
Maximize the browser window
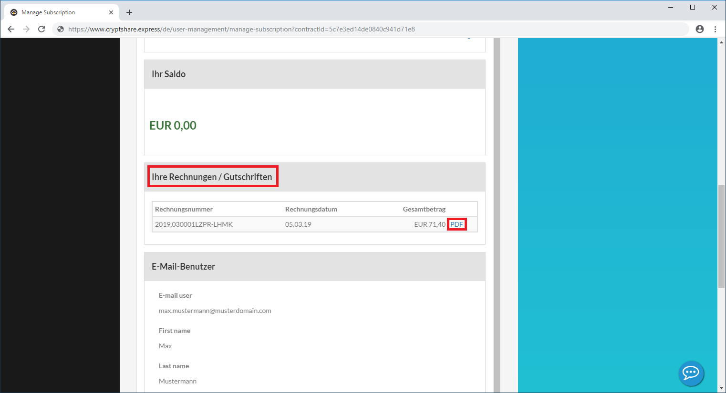click(x=693, y=7)
